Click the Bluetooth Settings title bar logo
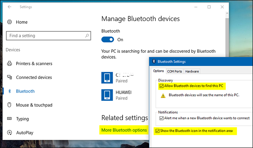253x148 pixels. [x=154, y=62]
